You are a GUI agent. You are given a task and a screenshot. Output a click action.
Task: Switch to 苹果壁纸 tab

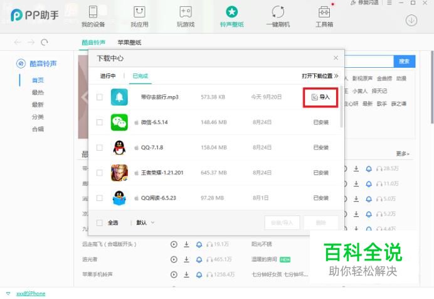pyautogui.click(x=129, y=42)
